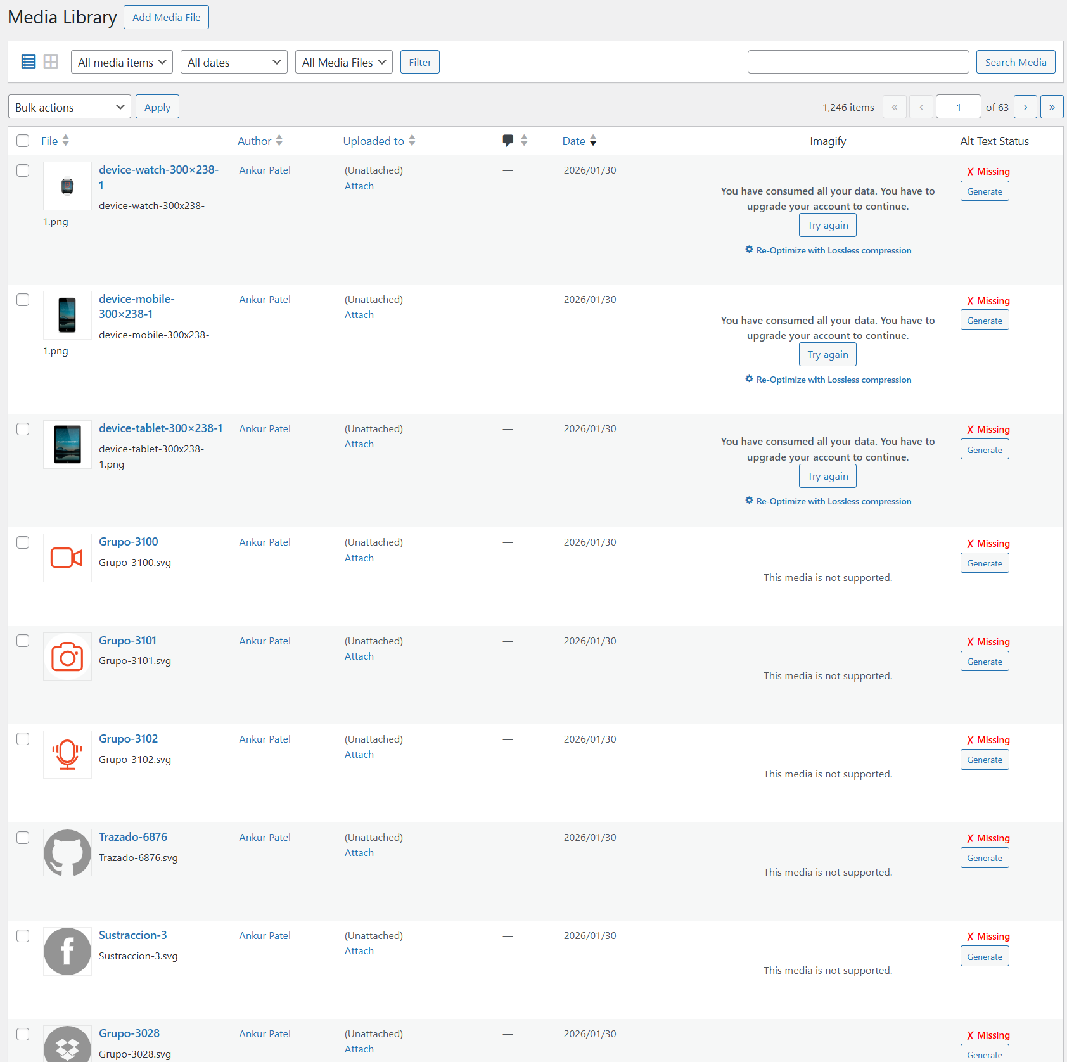1067x1062 pixels.
Task: Switch to grid view mode
Action: coord(51,62)
